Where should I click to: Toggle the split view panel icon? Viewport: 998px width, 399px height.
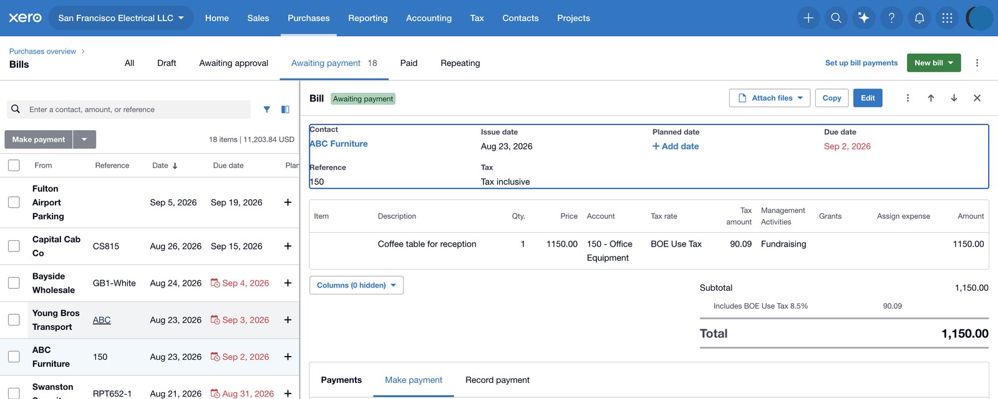click(285, 110)
